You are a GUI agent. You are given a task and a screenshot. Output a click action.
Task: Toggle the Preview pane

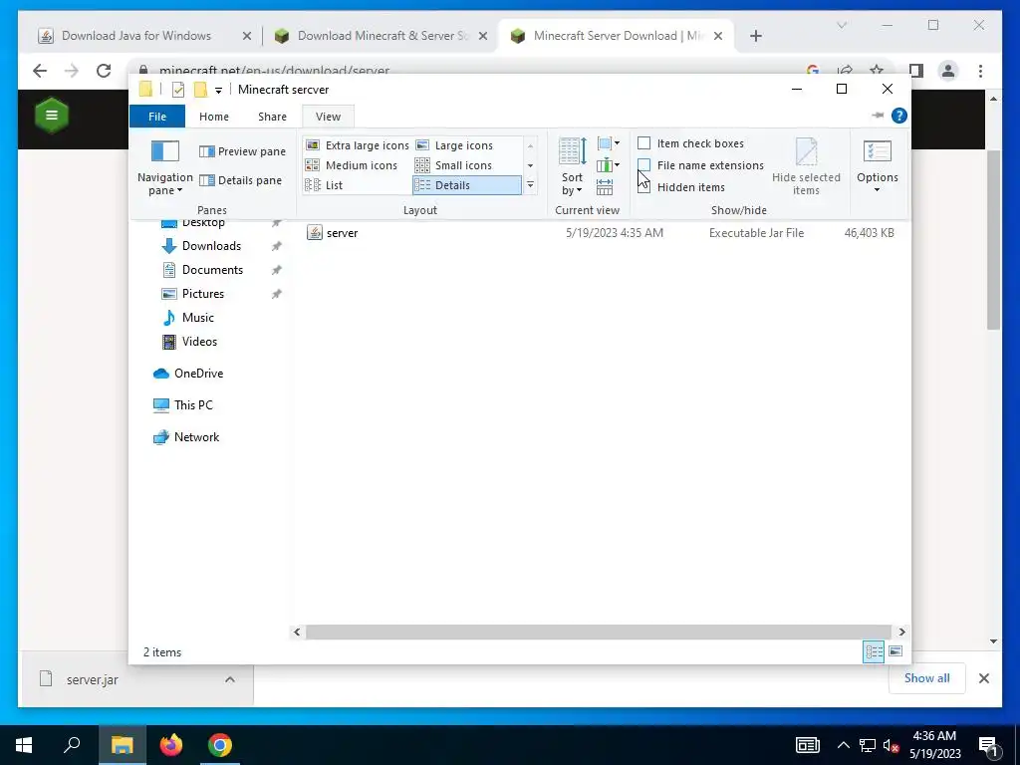pyautogui.click(x=242, y=151)
